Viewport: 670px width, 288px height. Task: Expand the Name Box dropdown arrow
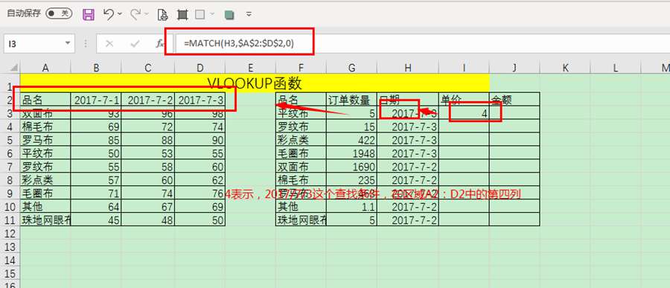pos(68,43)
